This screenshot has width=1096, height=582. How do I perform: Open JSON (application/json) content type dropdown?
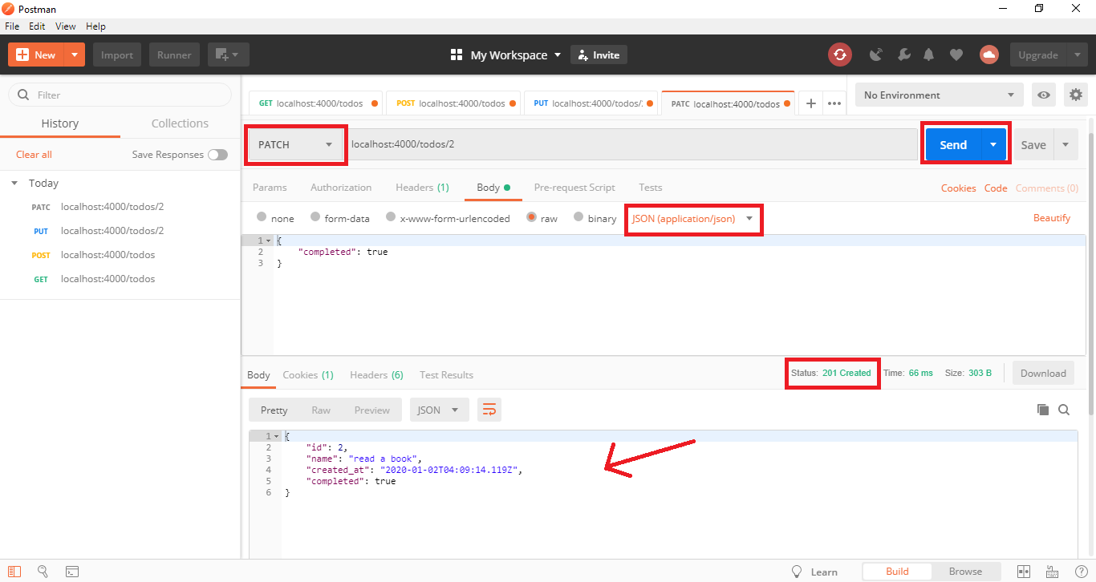tap(693, 218)
